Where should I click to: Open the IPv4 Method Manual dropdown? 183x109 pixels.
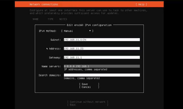tap(77, 31)
